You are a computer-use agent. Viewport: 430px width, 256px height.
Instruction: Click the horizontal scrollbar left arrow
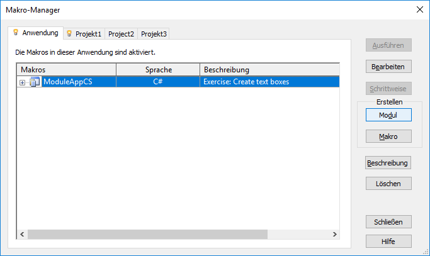point(22,235)
